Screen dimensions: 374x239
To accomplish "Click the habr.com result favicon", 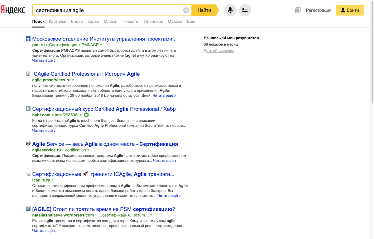I will tap(28, 109).
